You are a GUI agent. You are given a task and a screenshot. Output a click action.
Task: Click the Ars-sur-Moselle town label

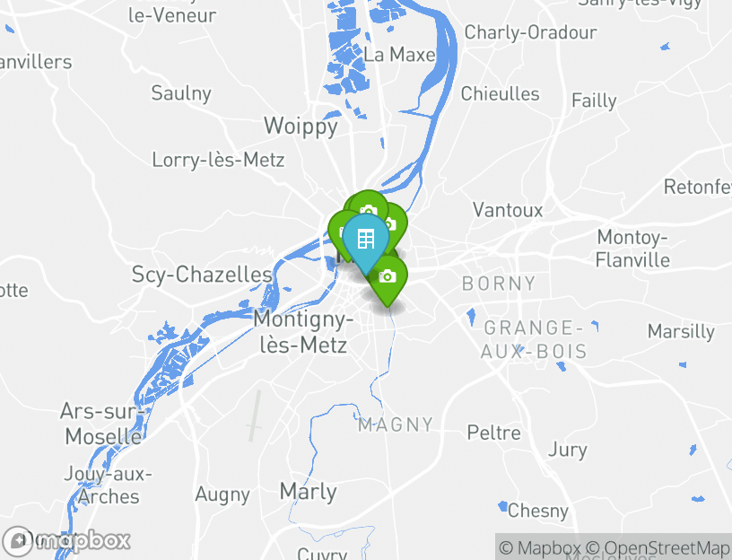(x=101, y=424)
